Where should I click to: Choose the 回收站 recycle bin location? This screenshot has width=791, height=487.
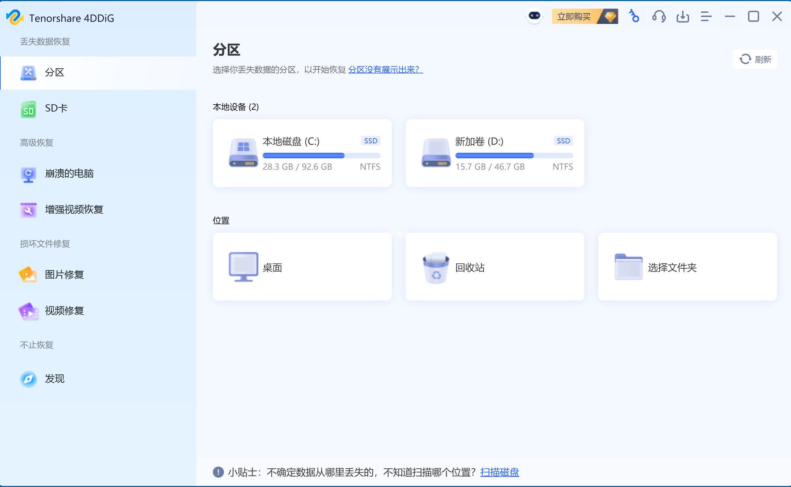tap(495, 267)
